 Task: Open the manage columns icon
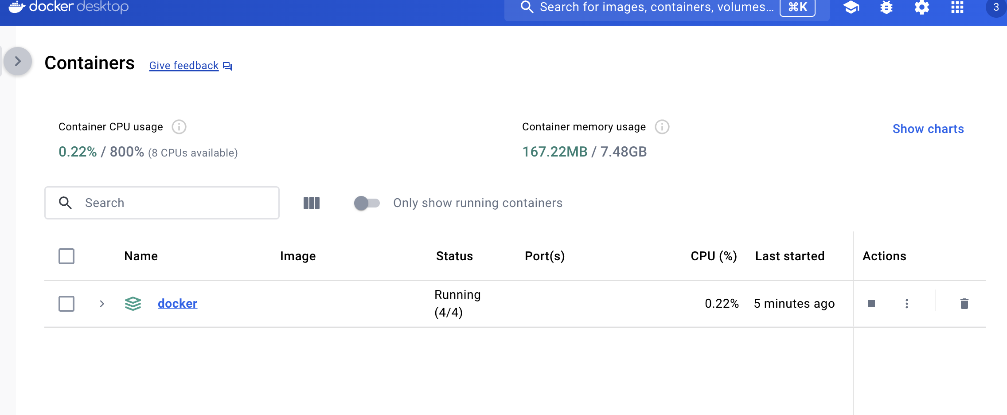tap(312, 203)
